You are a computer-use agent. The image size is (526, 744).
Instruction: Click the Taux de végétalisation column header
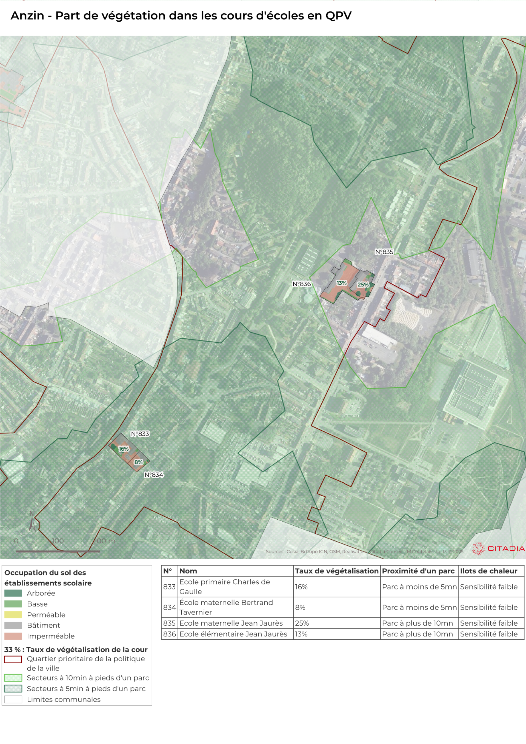coord(336,571)
